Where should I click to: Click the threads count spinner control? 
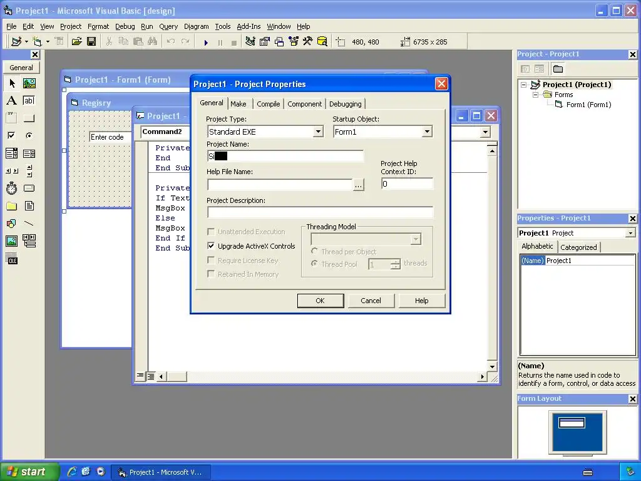(x=396, y=264)
